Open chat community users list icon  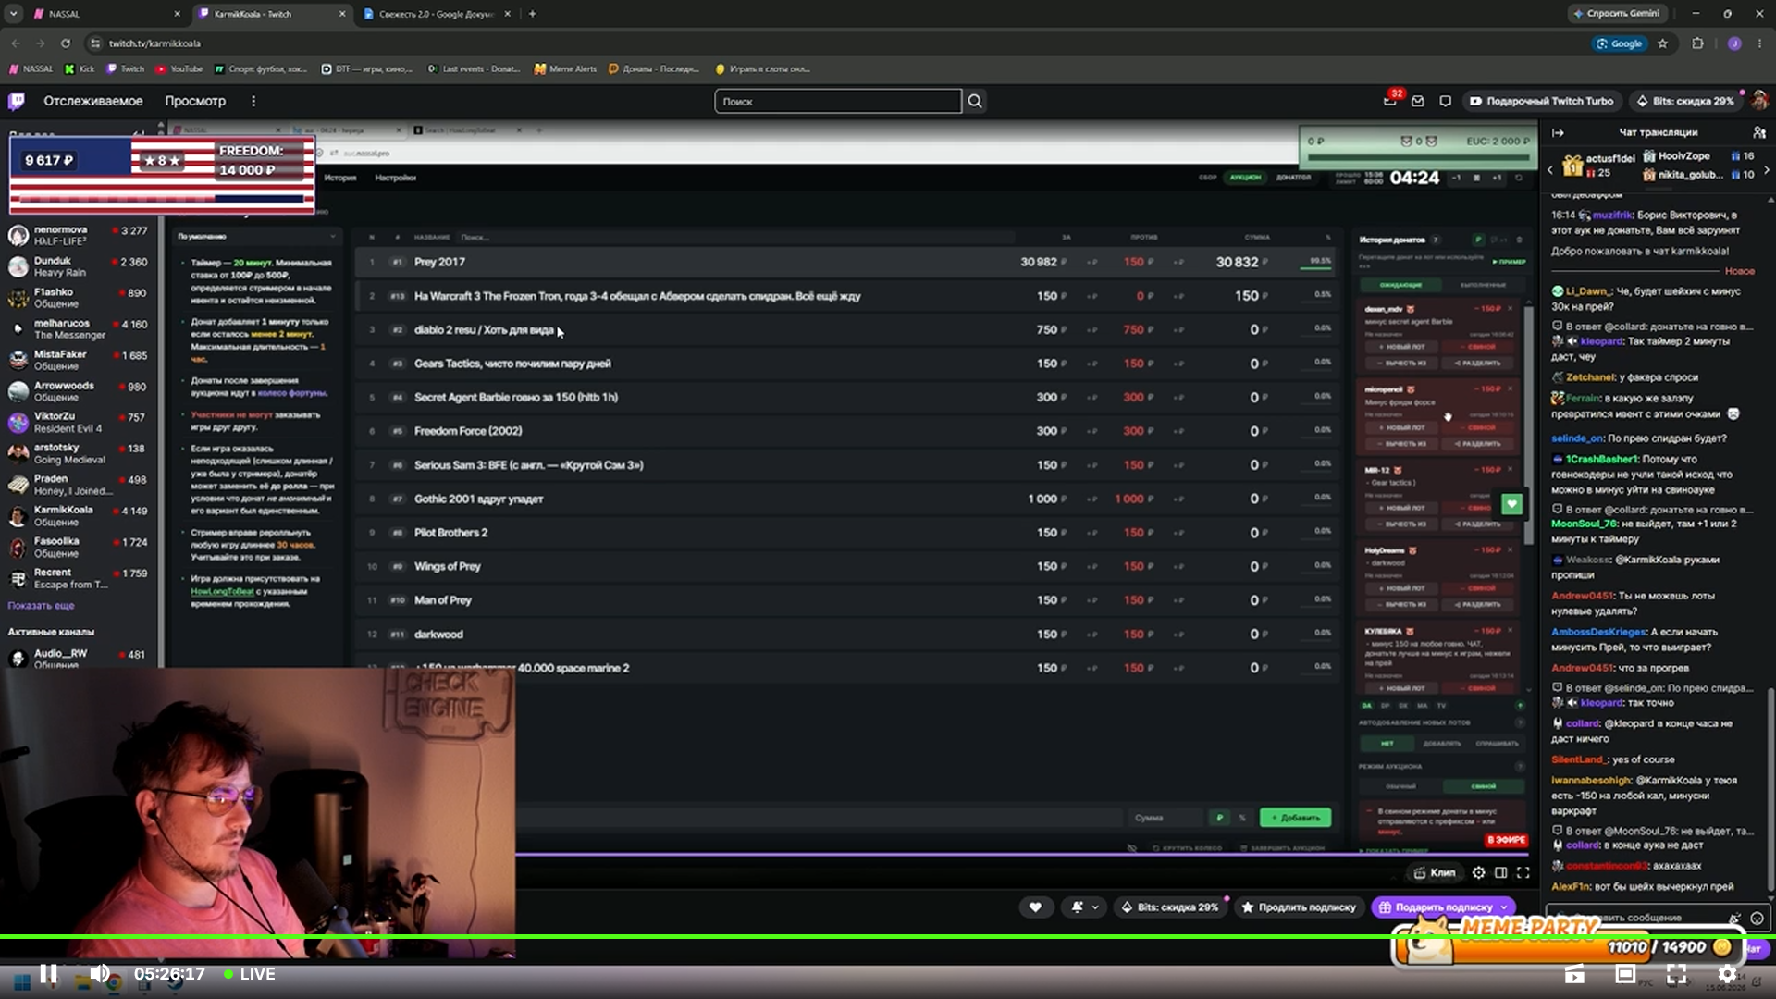click(x=1758, y=132)
